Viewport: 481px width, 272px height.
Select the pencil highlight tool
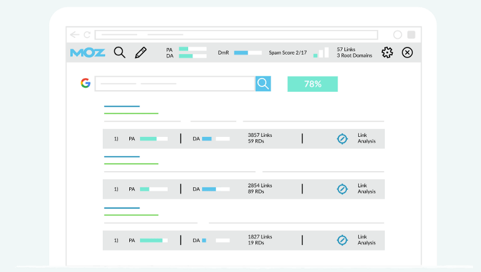point(141,52)
